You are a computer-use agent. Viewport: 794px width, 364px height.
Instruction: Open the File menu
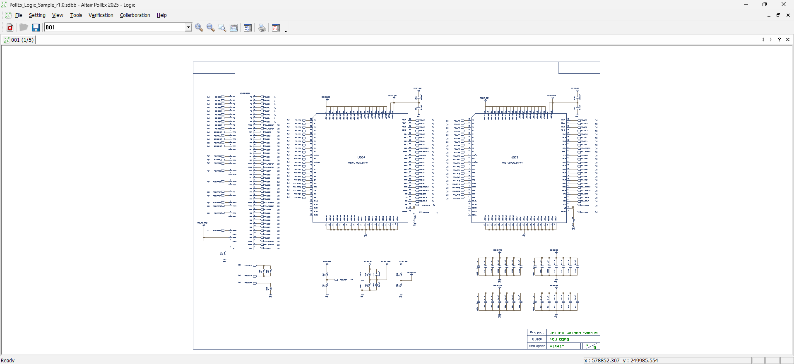tap(19, 15)
